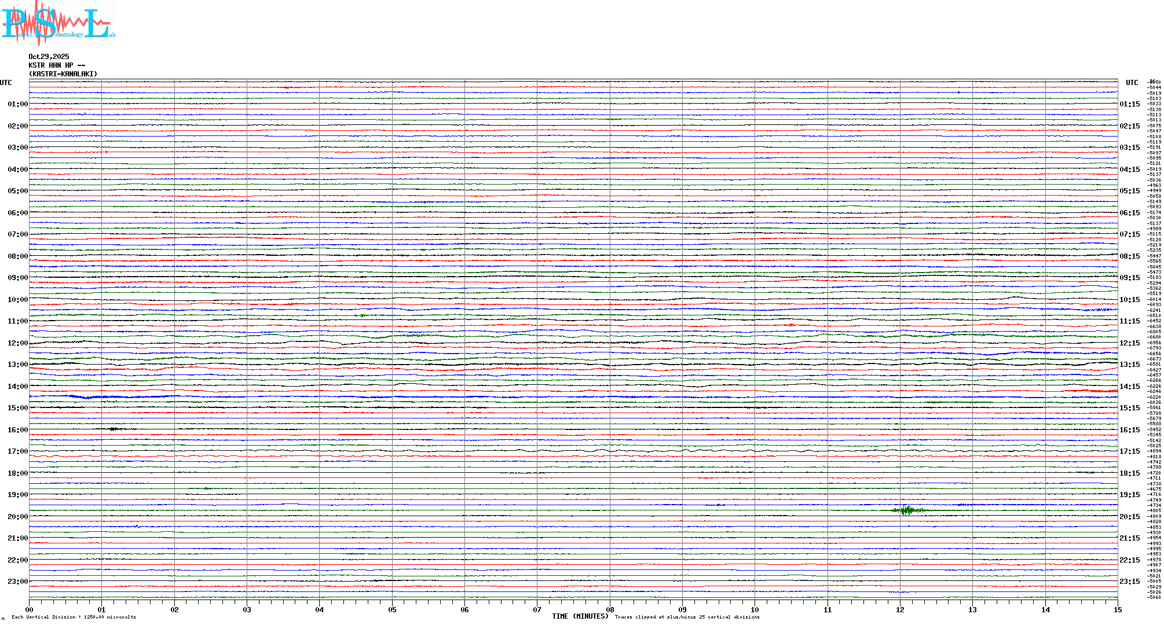This screenshot has width=1164, height=625.
Task: Click the 15 minute tick label at bottom right
Action: click(1118, 610)
